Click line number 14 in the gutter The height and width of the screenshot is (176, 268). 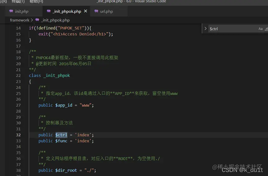click(x=18, y=28)
